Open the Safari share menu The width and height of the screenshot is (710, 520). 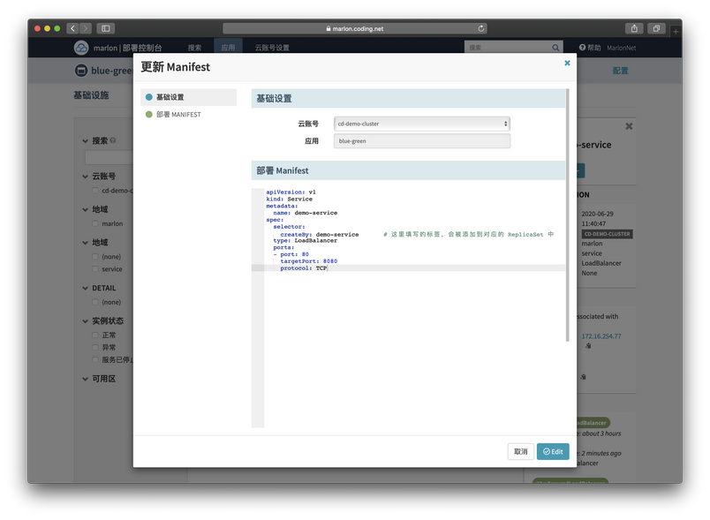(x=634, y=28)
